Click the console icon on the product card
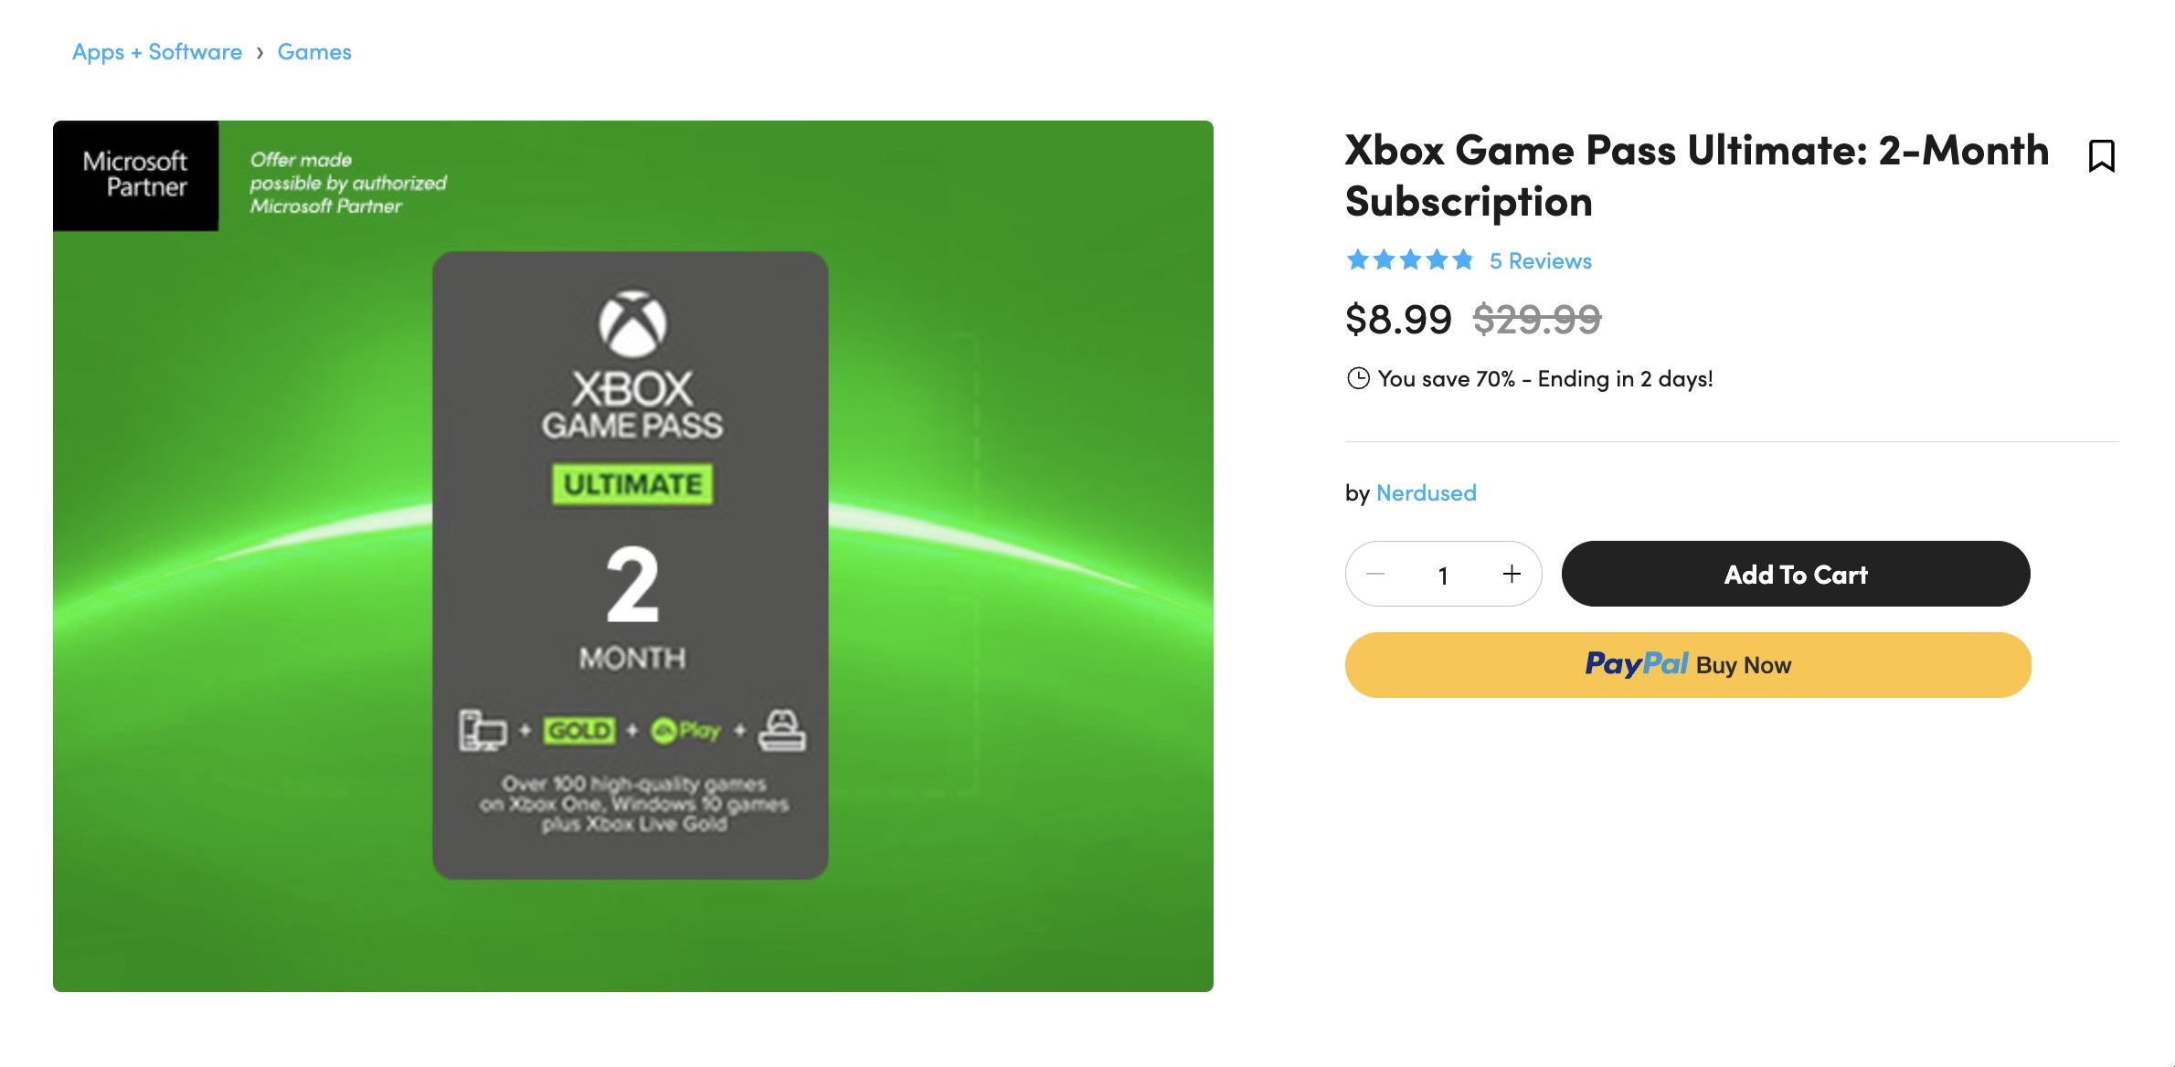 point(782,731)
